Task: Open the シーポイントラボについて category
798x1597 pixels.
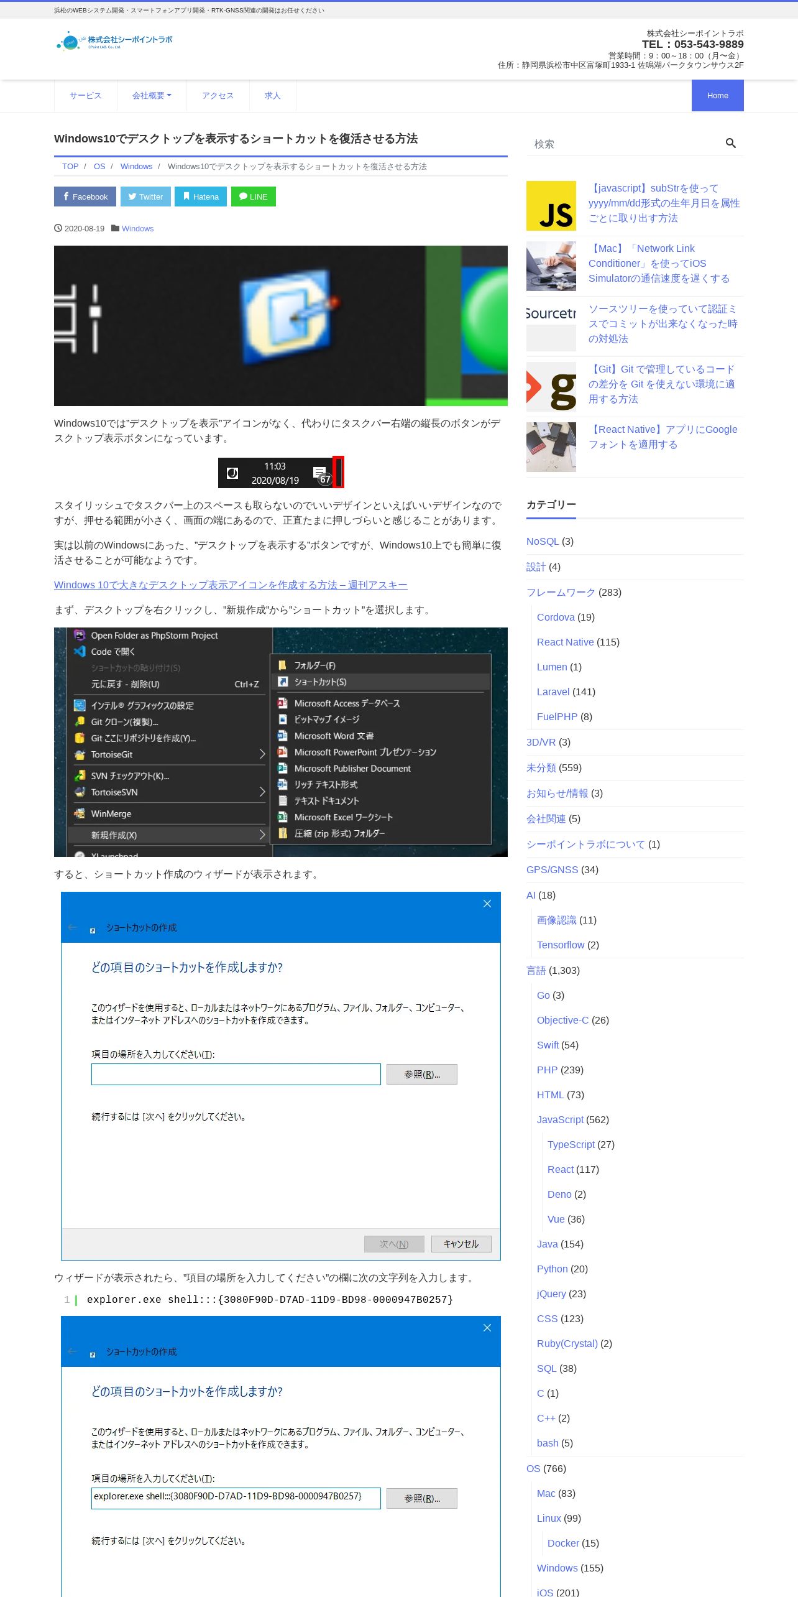Action: coord(586,845)
